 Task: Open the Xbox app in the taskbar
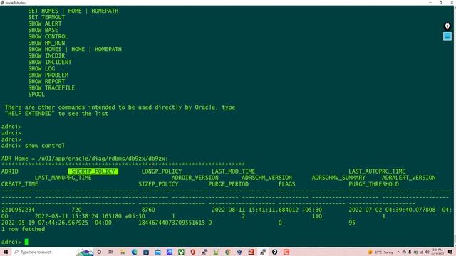tap(181, 252)
